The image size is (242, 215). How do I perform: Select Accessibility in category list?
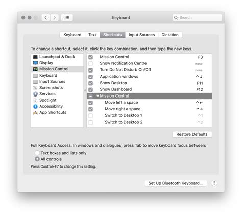click(57, 106)
